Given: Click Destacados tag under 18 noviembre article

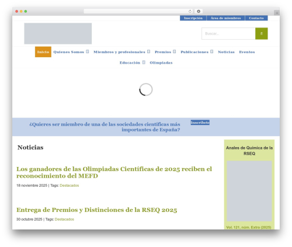Looking at the screenshot, I should [69, 186].
